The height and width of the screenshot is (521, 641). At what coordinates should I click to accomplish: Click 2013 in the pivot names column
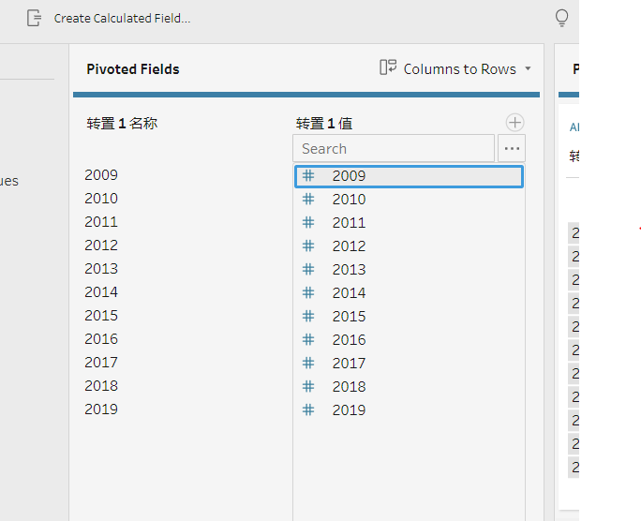(x=101, y=268)
